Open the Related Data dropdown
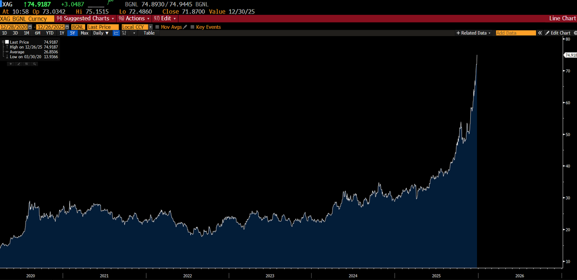This screenshot has width=577, height=280. (x=474, y=33)
